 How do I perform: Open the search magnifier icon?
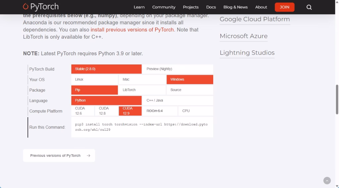(309, 7)
